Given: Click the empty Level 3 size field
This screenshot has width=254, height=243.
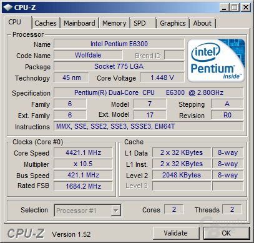Looking at the screenshot, I should (182, 186).
